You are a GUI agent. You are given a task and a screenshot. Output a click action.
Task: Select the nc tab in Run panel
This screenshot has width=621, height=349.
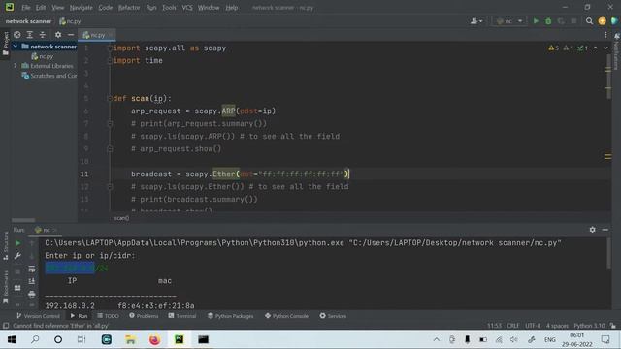(46, 230)
